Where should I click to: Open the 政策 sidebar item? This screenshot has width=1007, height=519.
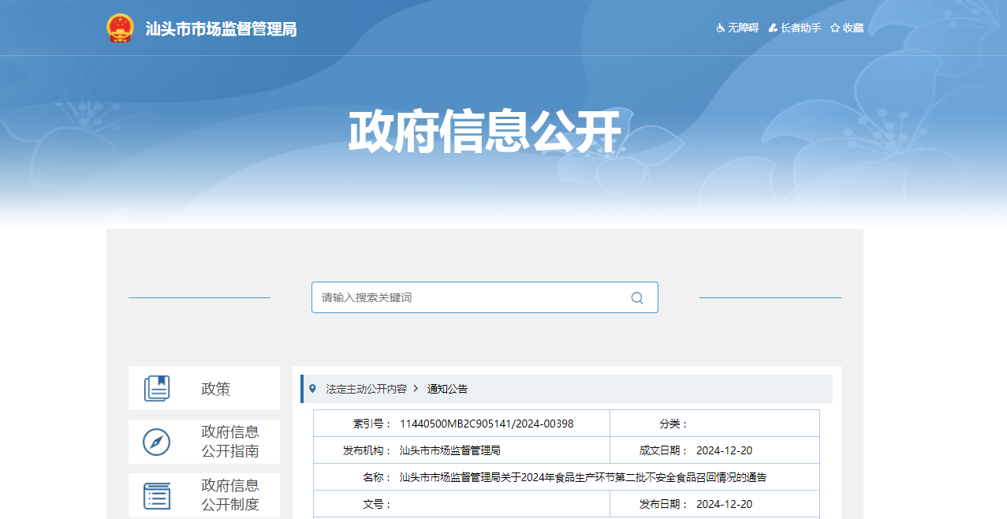[204, 388]
